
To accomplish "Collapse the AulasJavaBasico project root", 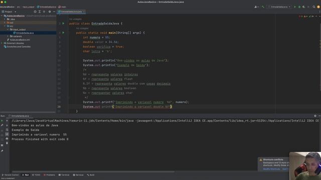I will tap(2, 15).
